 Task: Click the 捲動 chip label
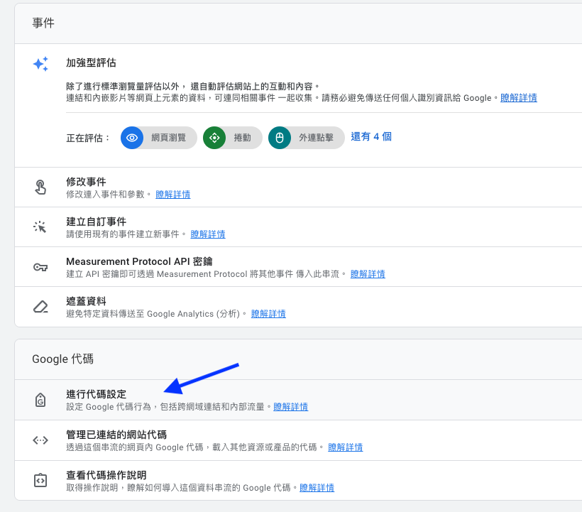click(x=242, y=138)
